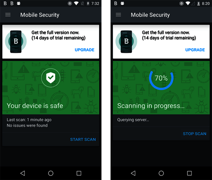The height and width of the screenshot is (180, 212).
Task: Tap the Recents square on right phone
Action: [x=189, y=173]
